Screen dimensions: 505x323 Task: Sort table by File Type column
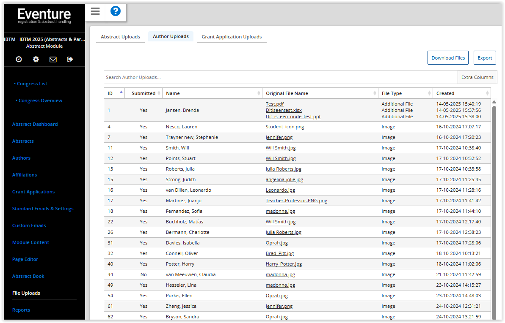pos(406,93)
